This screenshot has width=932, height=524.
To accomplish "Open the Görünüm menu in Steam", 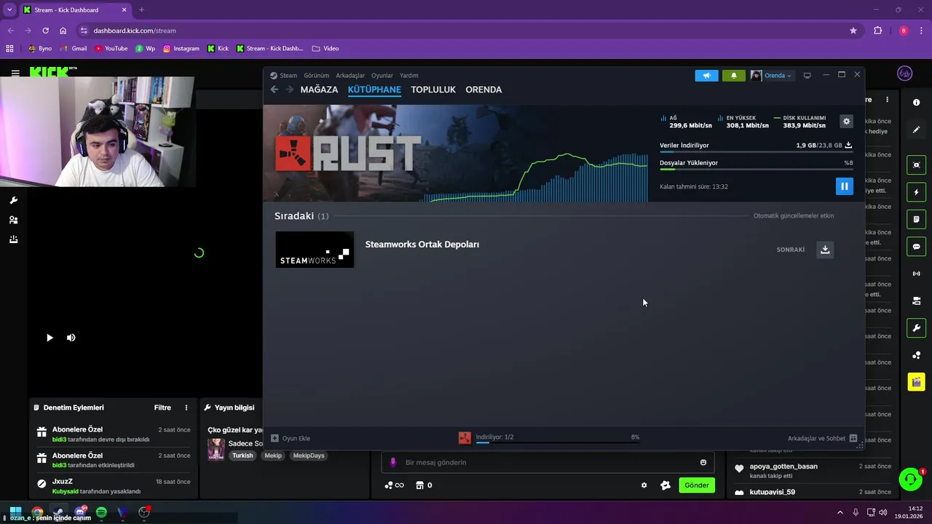I will click(x=316, y=76).
